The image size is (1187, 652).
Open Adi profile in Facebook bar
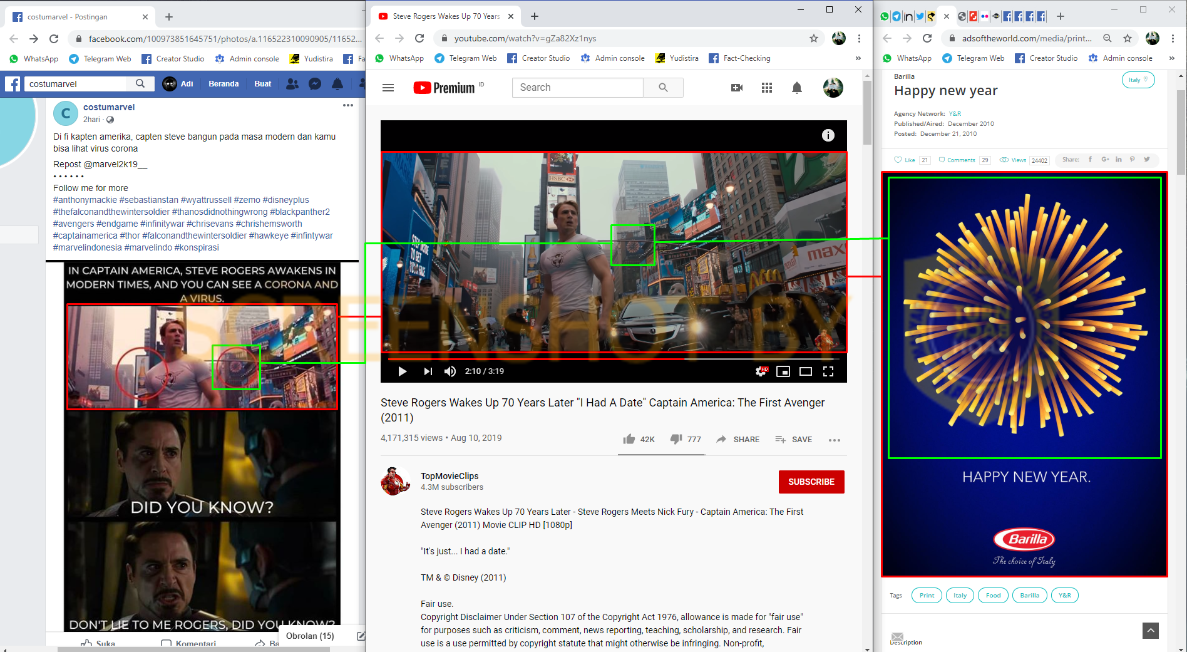(178, 83)
